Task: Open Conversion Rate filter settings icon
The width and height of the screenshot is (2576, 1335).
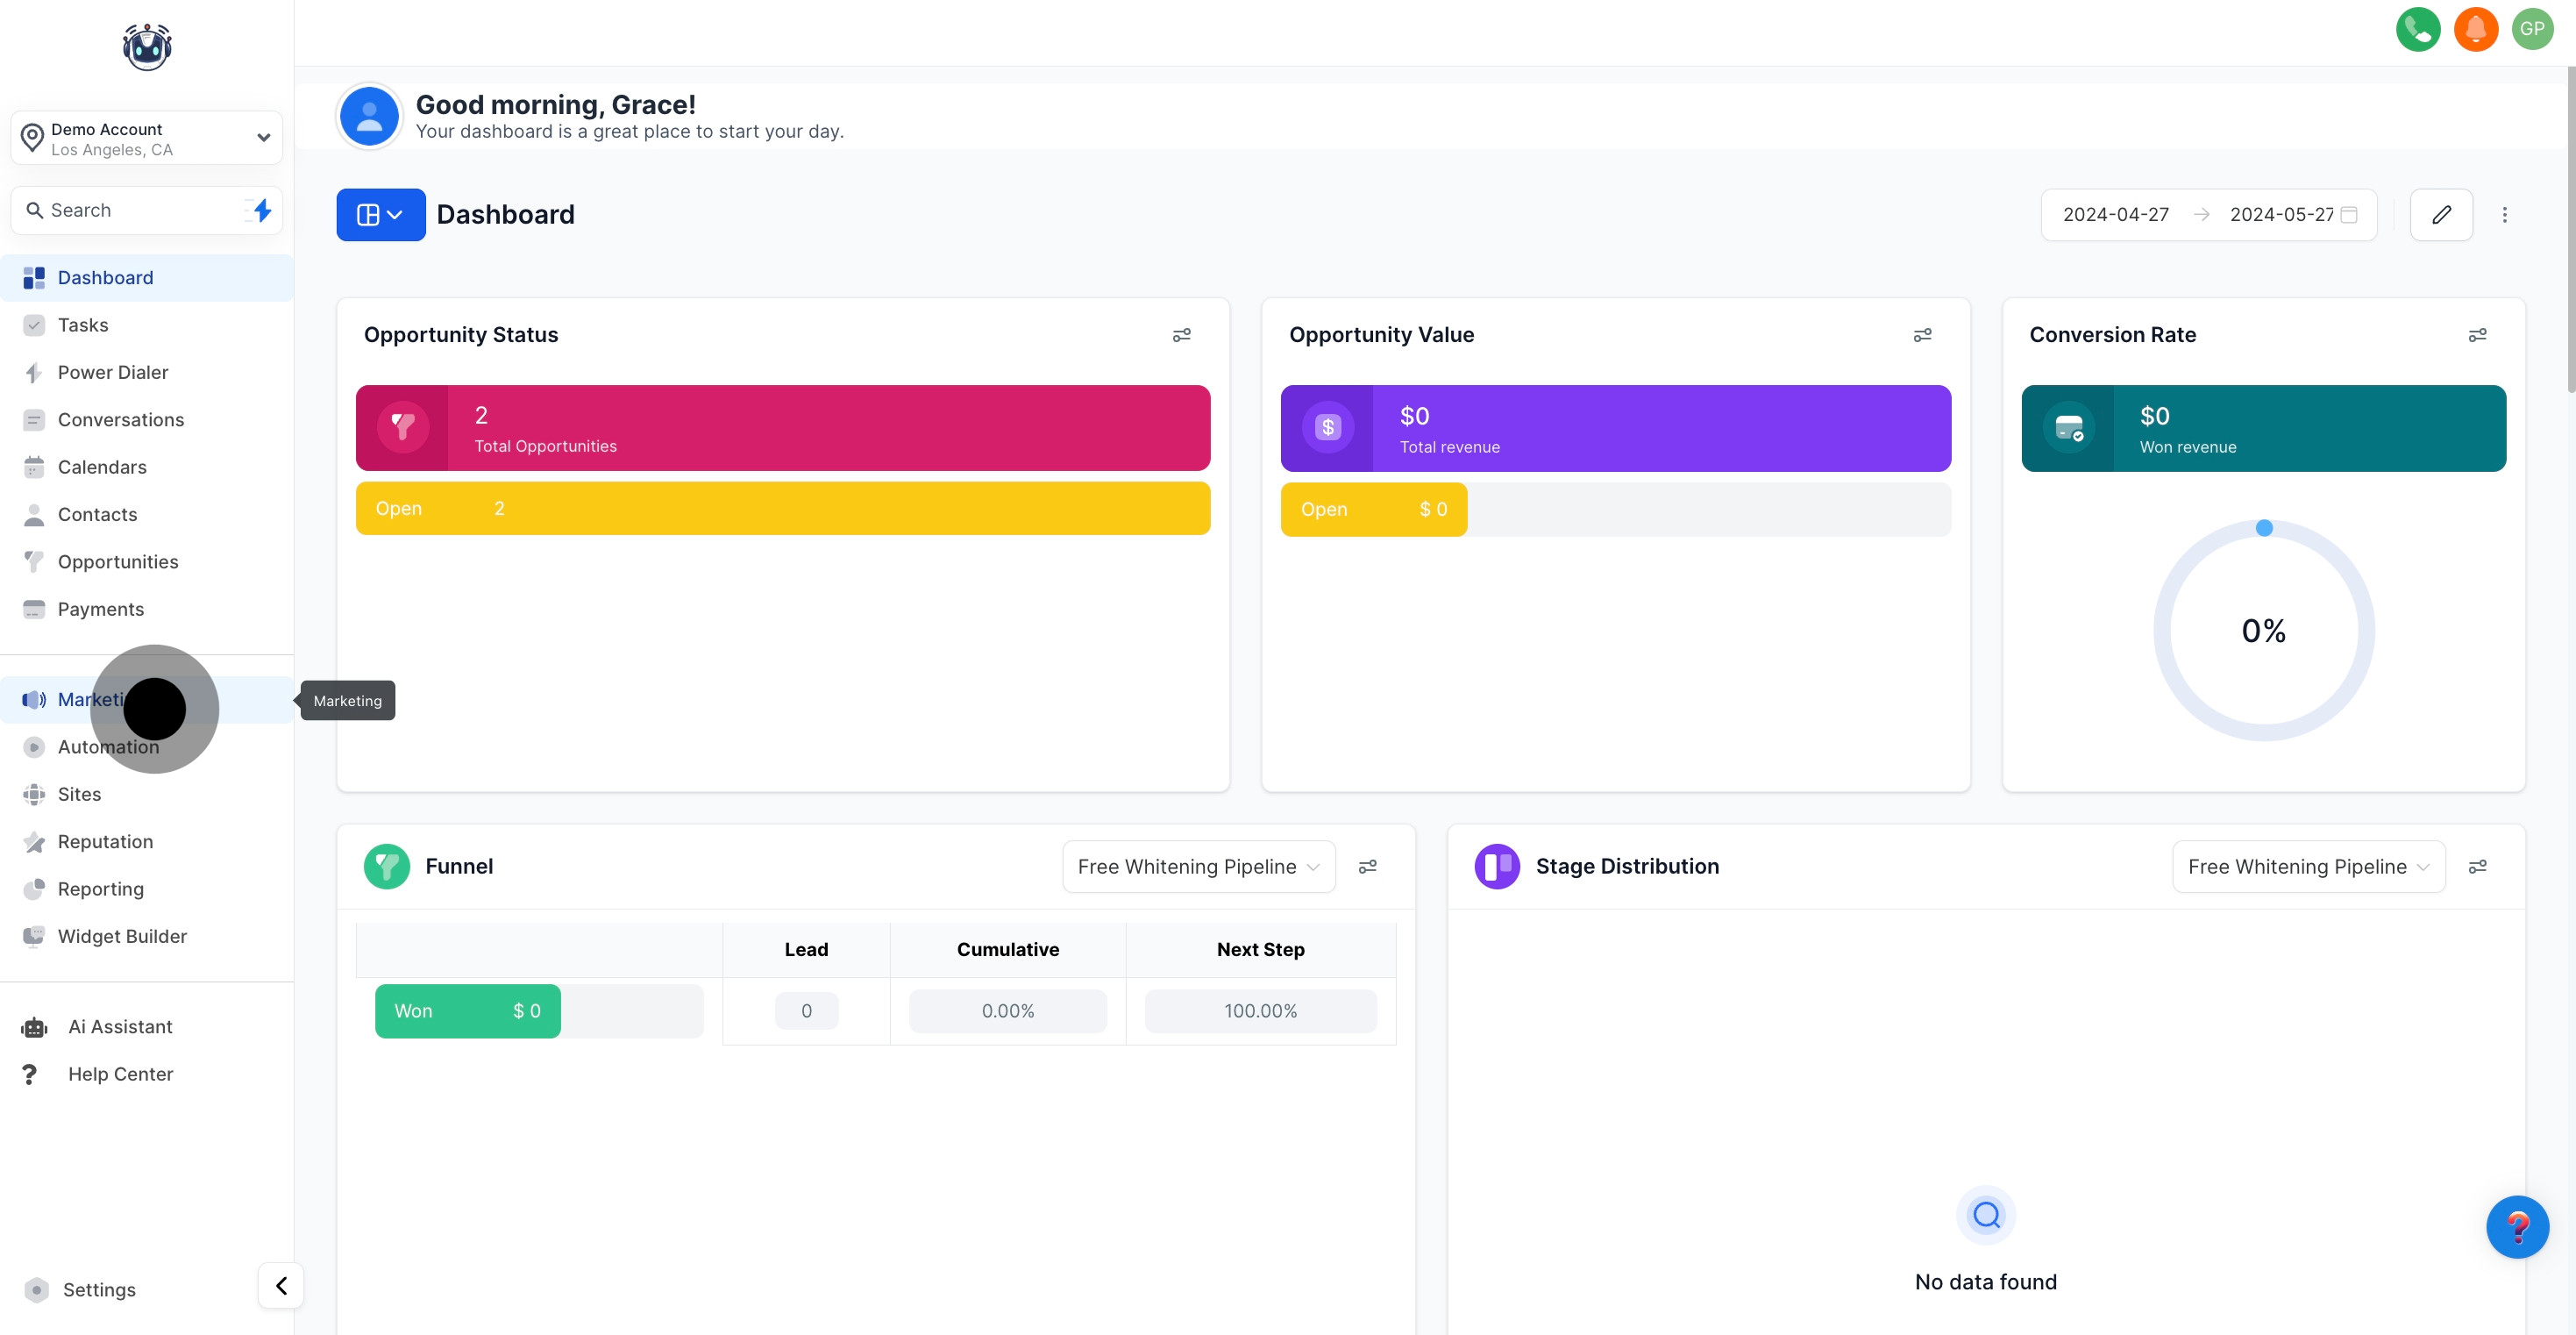Action: (2477, 334)
